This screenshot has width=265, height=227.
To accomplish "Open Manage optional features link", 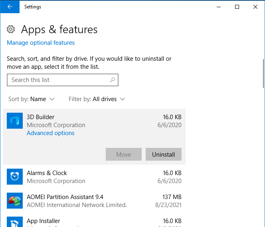I will click(41, 43).
